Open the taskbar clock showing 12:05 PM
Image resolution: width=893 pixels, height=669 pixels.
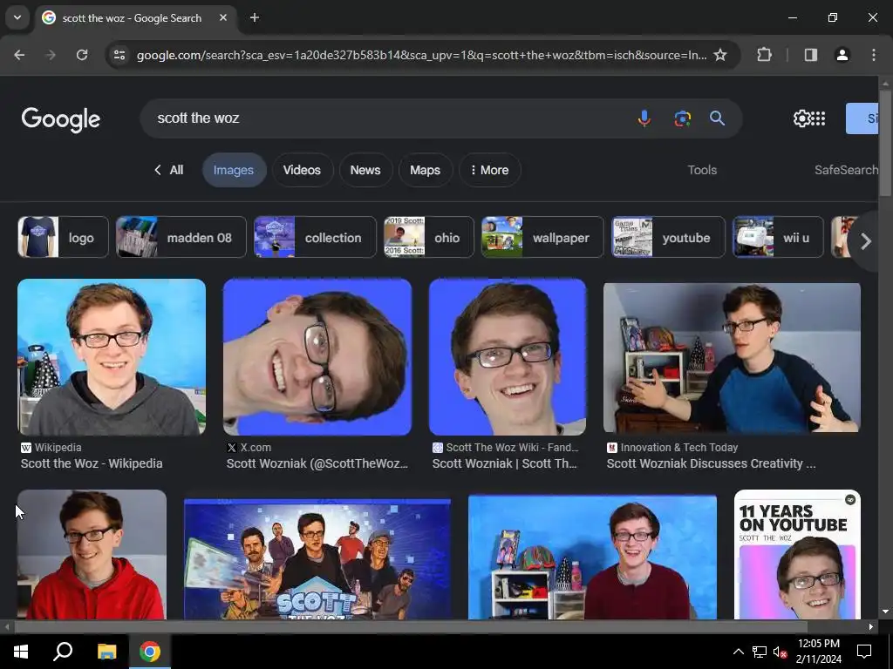pos(818,652)
